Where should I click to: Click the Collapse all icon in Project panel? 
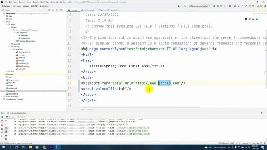57,10
